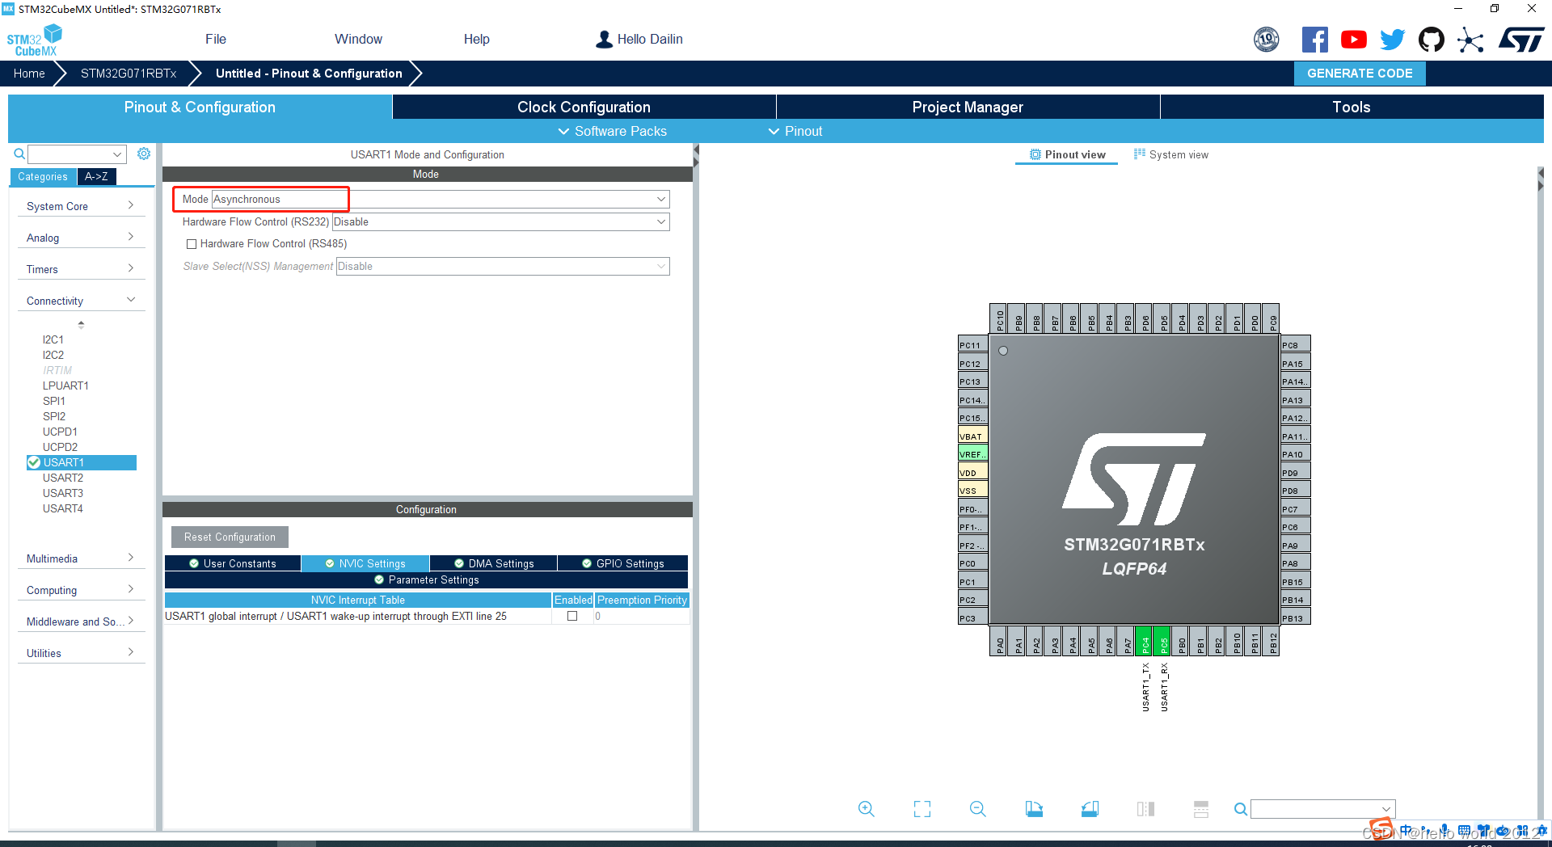Open the File menu
This screenshot has height=847, width=1552.
[x=216, y=39]
